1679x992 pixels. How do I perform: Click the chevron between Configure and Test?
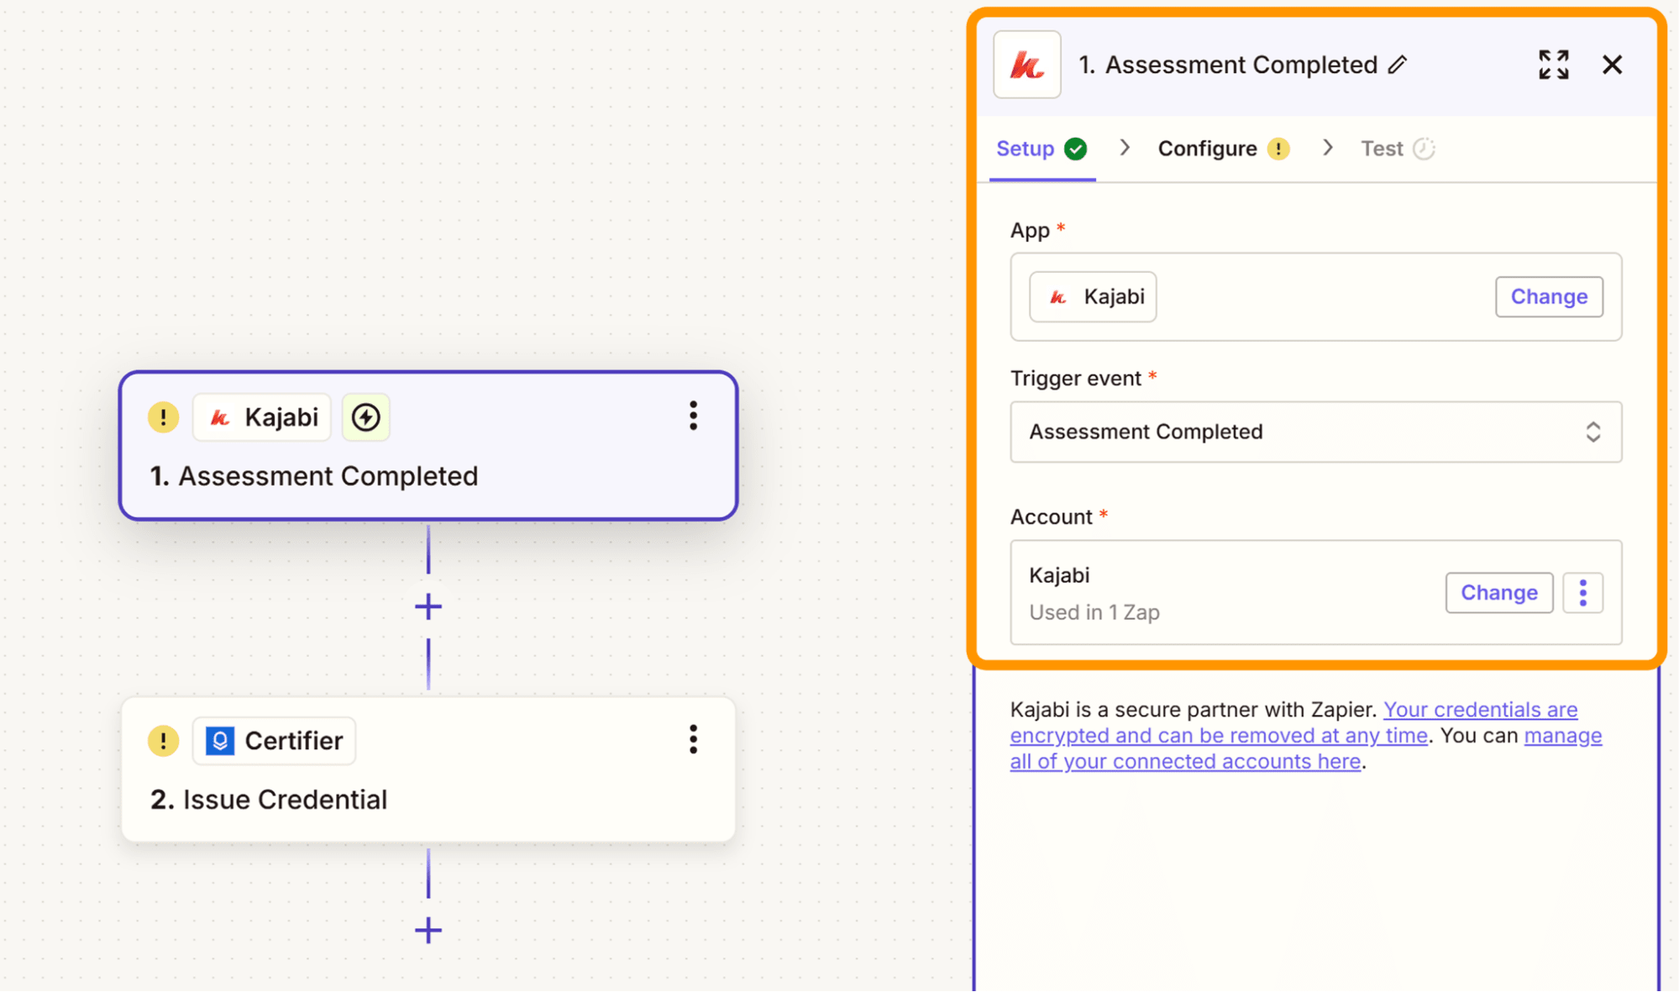point(1327,148)
